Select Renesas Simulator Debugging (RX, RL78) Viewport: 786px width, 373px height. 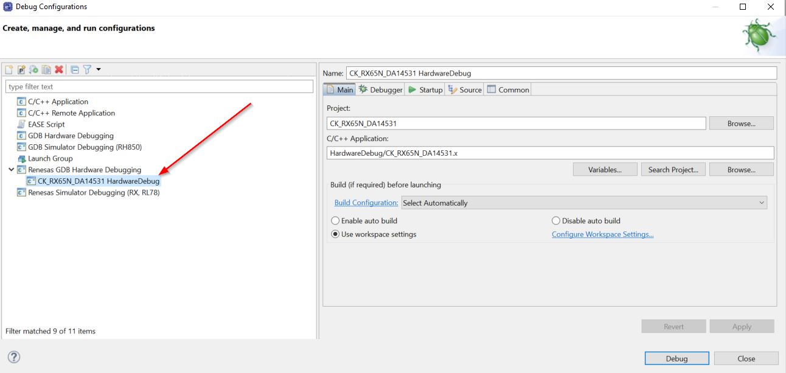pyautogui.click(x=94, y=192)
